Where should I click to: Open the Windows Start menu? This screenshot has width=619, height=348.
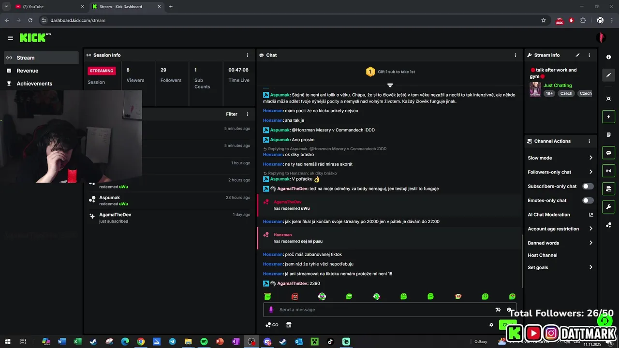[x=7, y=342]
